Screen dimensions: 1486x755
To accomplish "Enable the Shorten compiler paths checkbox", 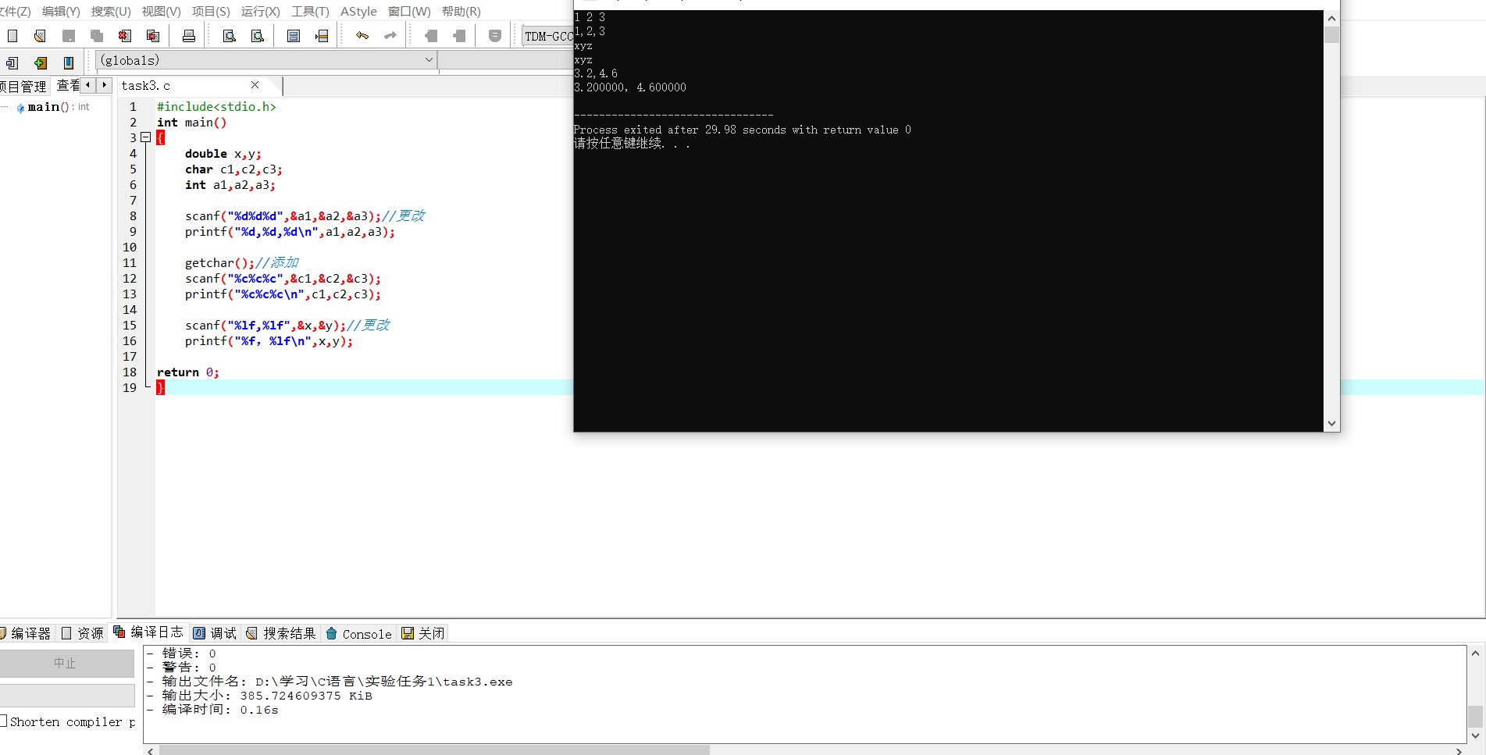I will pos(3,721).
